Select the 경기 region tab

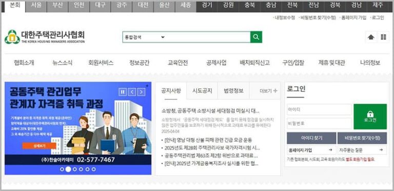tap(207, 6)
